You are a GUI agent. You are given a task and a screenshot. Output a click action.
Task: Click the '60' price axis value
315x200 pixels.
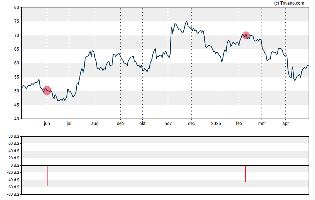17,63
